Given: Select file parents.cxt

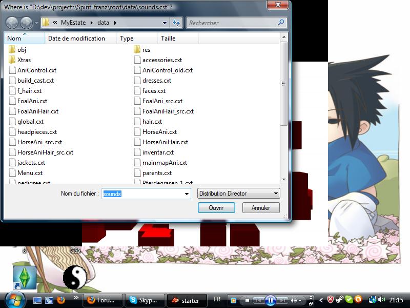Looking at the screenshot, I should (x=153, y=173).
